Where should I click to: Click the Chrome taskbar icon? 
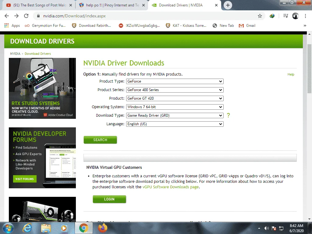(x=84, y=228)
